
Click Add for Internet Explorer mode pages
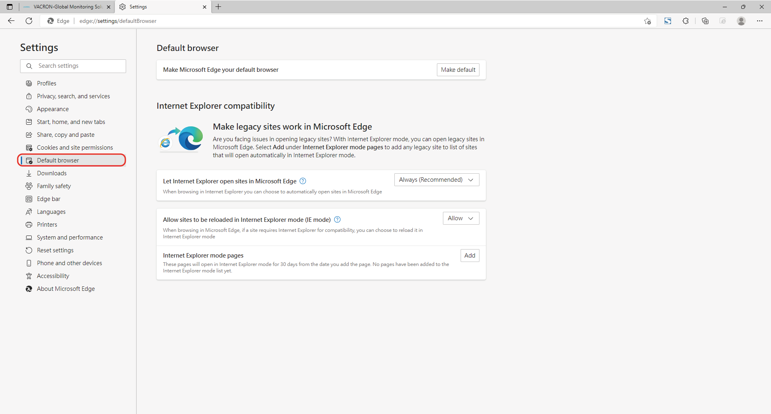(x=470, y=256)
